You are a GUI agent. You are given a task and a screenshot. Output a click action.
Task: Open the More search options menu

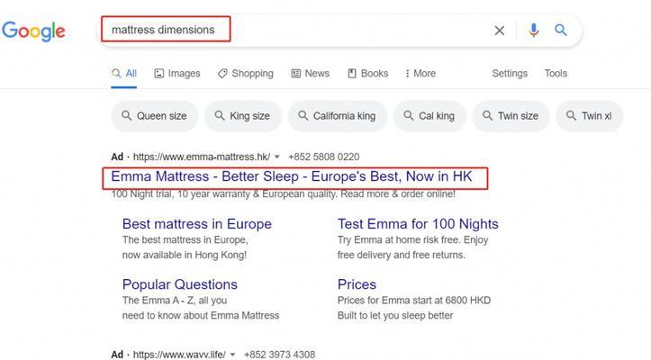click(x=420, y=74)
